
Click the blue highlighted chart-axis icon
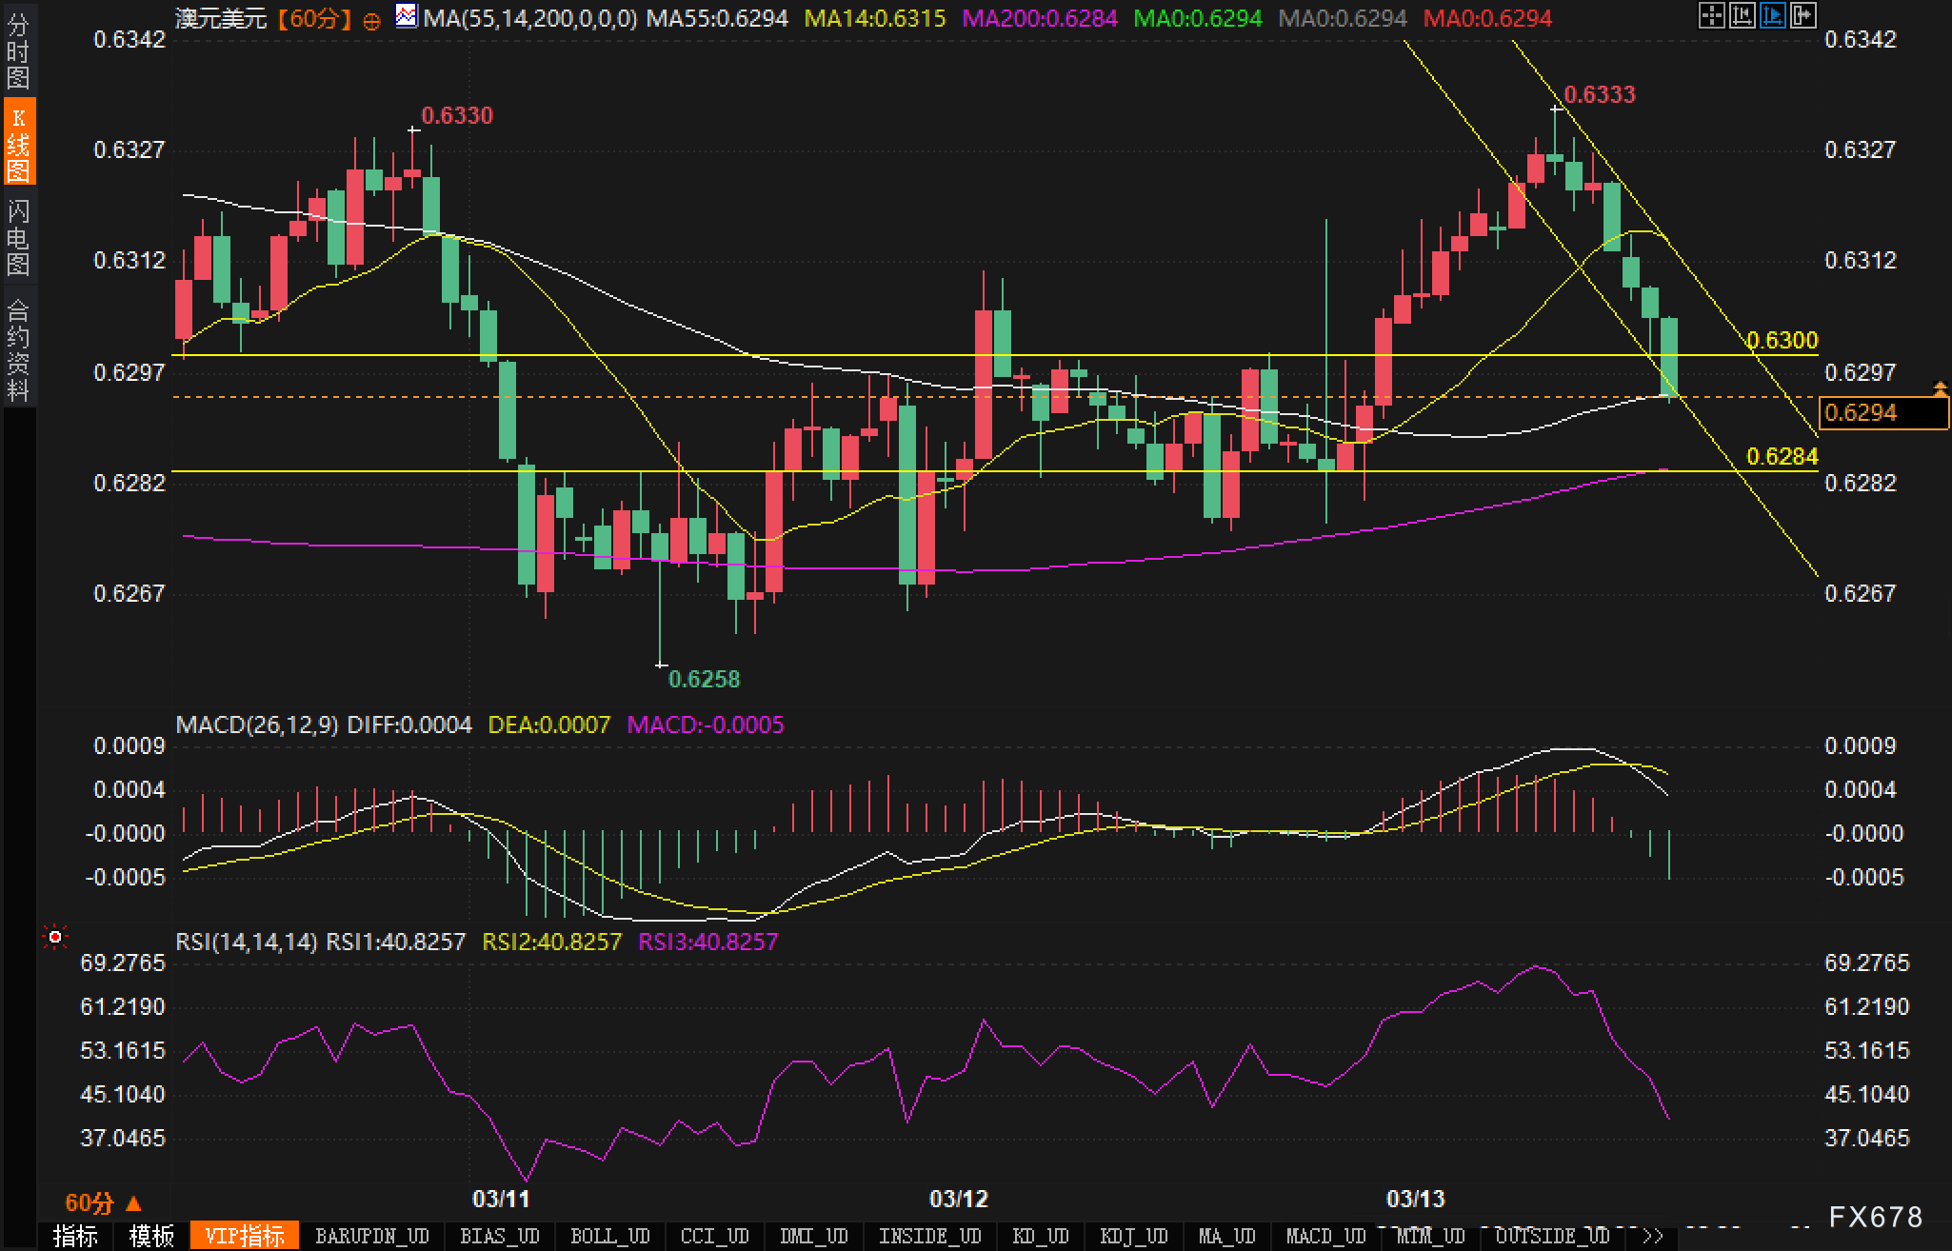click(1772, 15)
